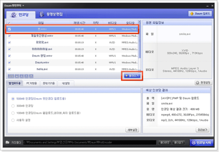Click the 비디오 column header

click(112, 23)
